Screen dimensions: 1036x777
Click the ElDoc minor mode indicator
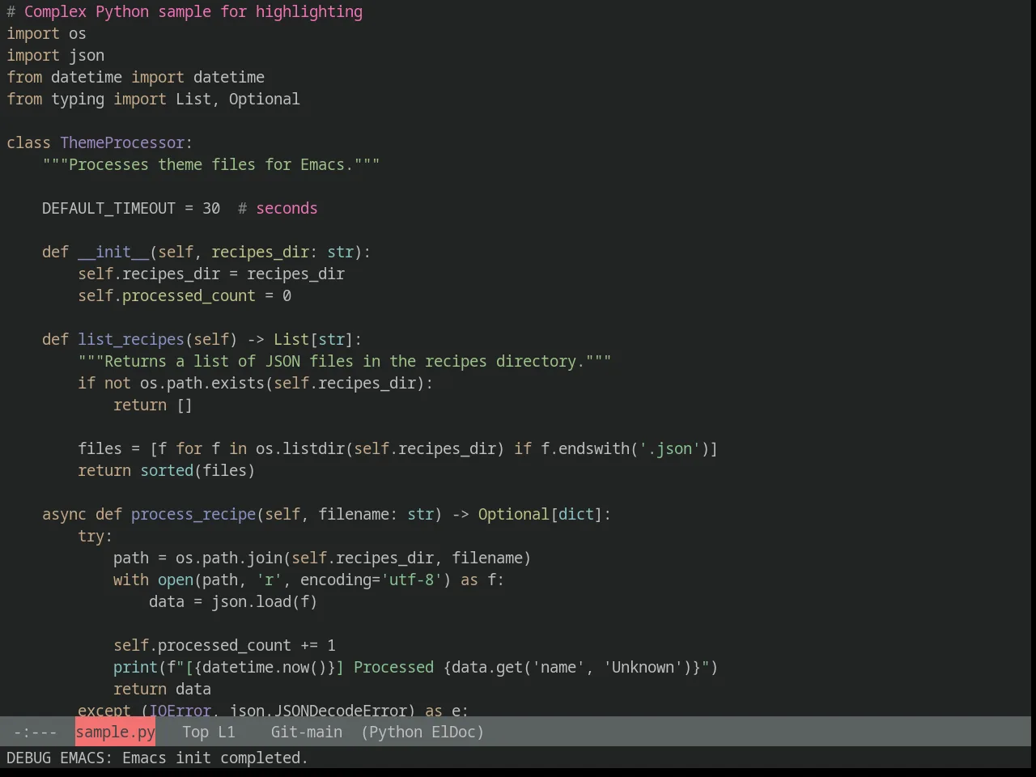(453, 732)
